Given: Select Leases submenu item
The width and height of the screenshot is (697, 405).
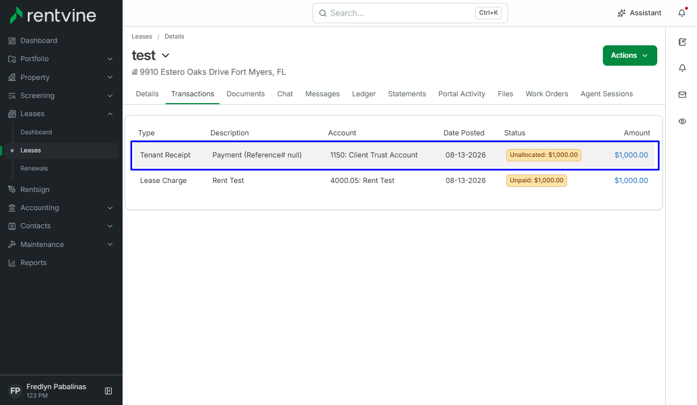Looking at the screenshot, I should (31, 150).
